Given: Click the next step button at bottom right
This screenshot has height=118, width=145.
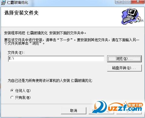Looking at the screenshot, I should pos(129,111).
